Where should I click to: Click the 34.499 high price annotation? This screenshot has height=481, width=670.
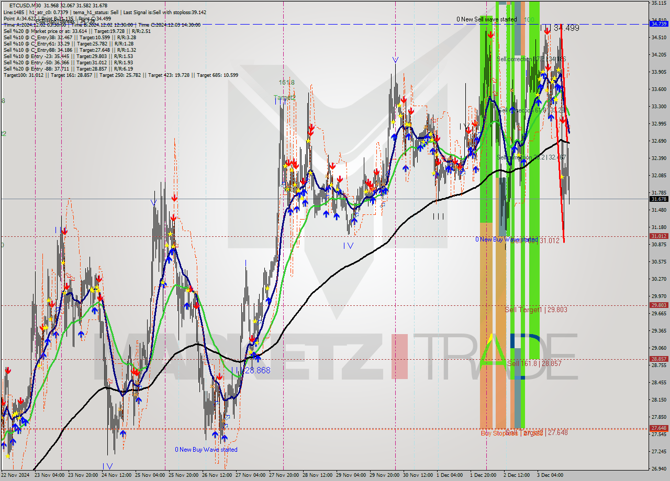click(566, 28)
